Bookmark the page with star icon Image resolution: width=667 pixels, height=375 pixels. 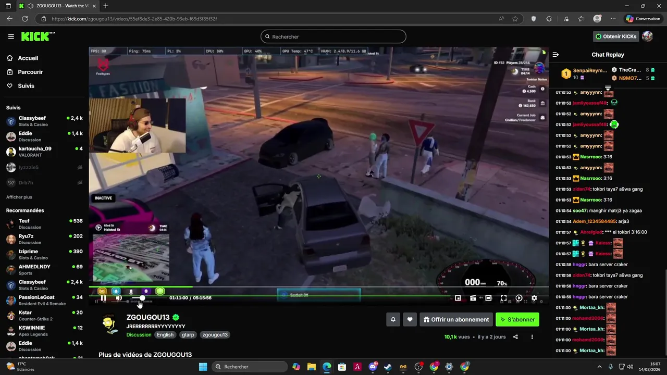(515, 19)
